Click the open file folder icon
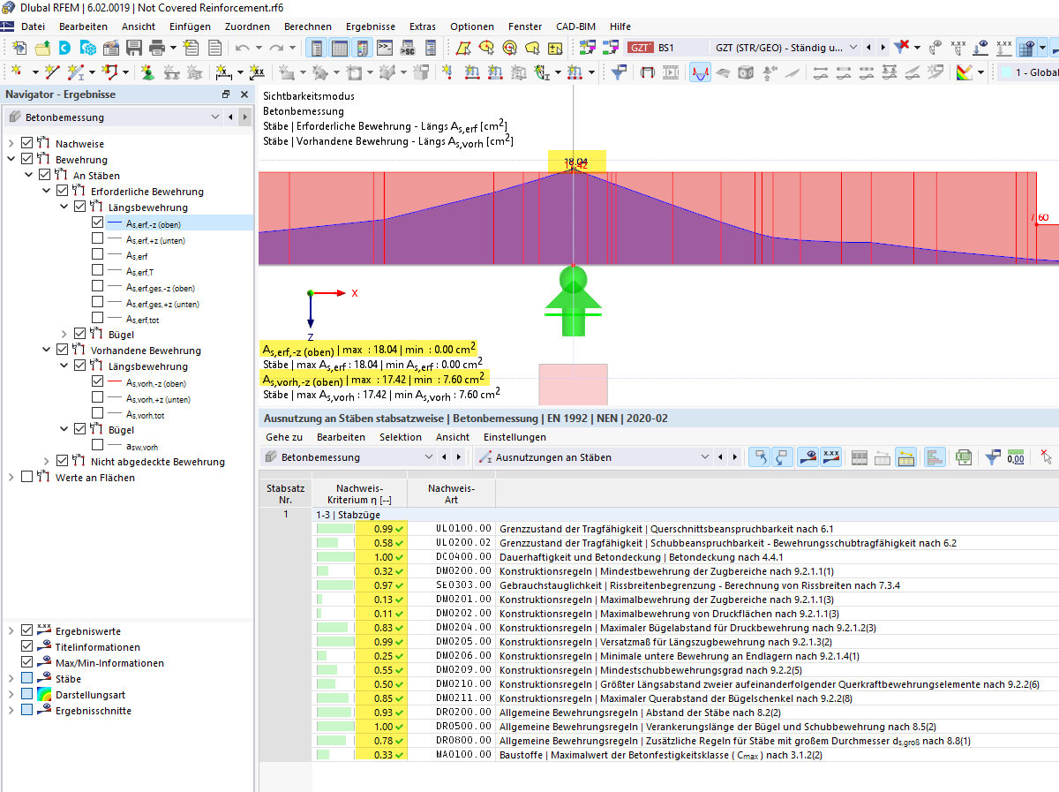 (x=42, y=47)
